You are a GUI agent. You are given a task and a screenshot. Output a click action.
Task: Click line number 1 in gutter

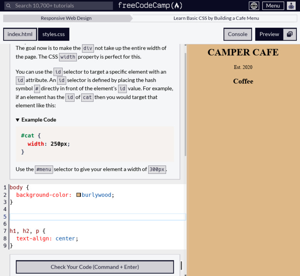[x=5, y=187]
